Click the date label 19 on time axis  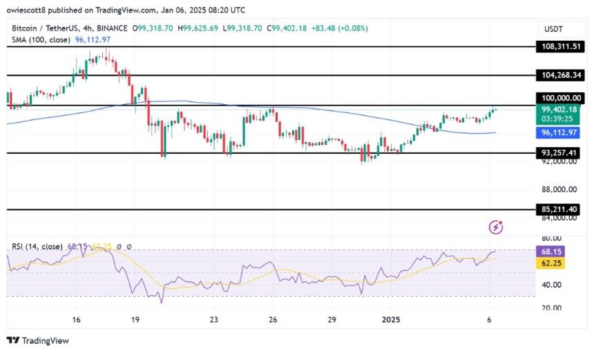[135, 320]
